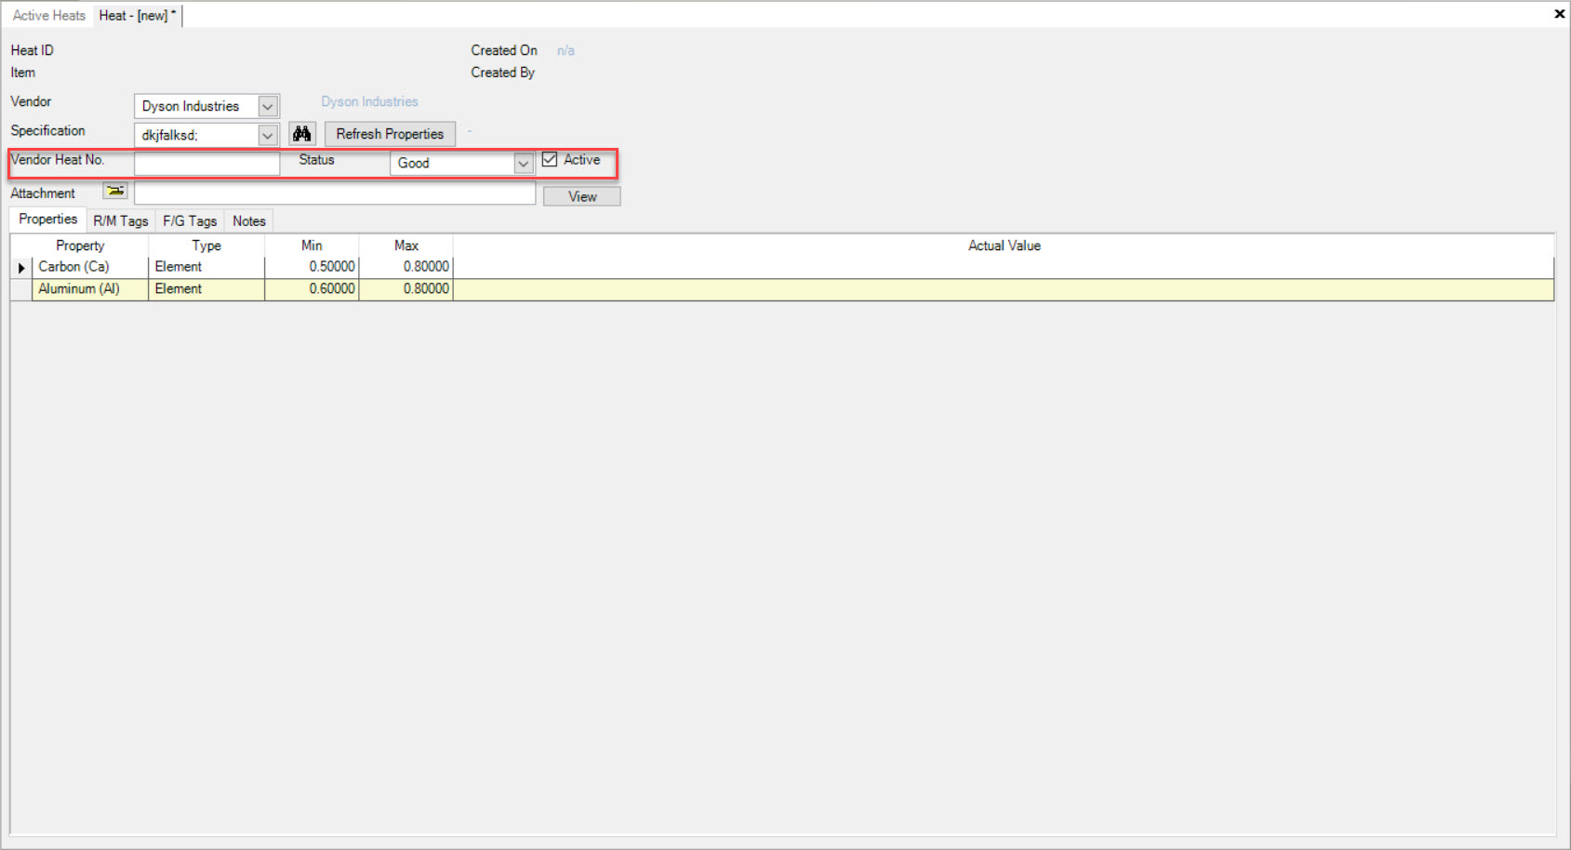Click Aluminum Min value 0.60000

tap(312, 289)
